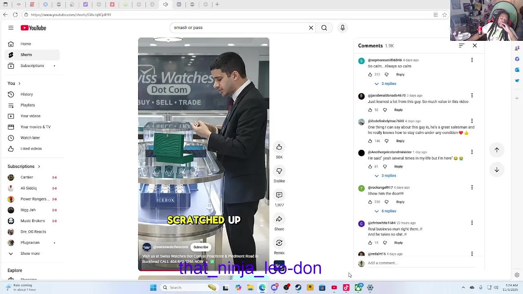Image resolution: width=523 pixels, height=294 pixels.
Task: Remix this Short
Action: pos(279,243)
